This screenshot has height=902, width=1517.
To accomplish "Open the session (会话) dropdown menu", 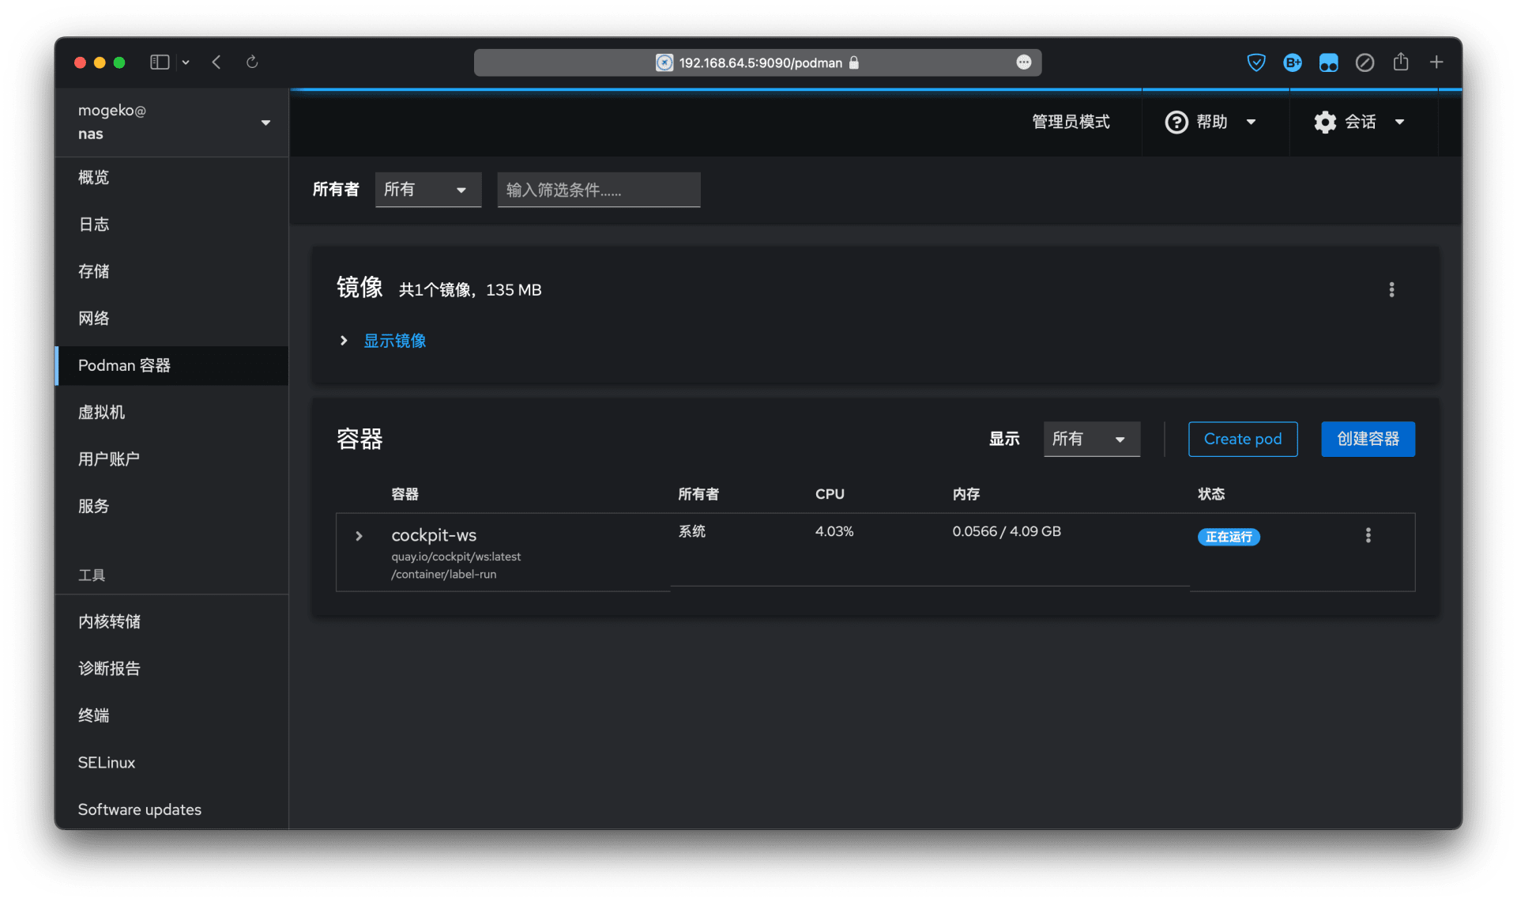I will pos(1360,122).
